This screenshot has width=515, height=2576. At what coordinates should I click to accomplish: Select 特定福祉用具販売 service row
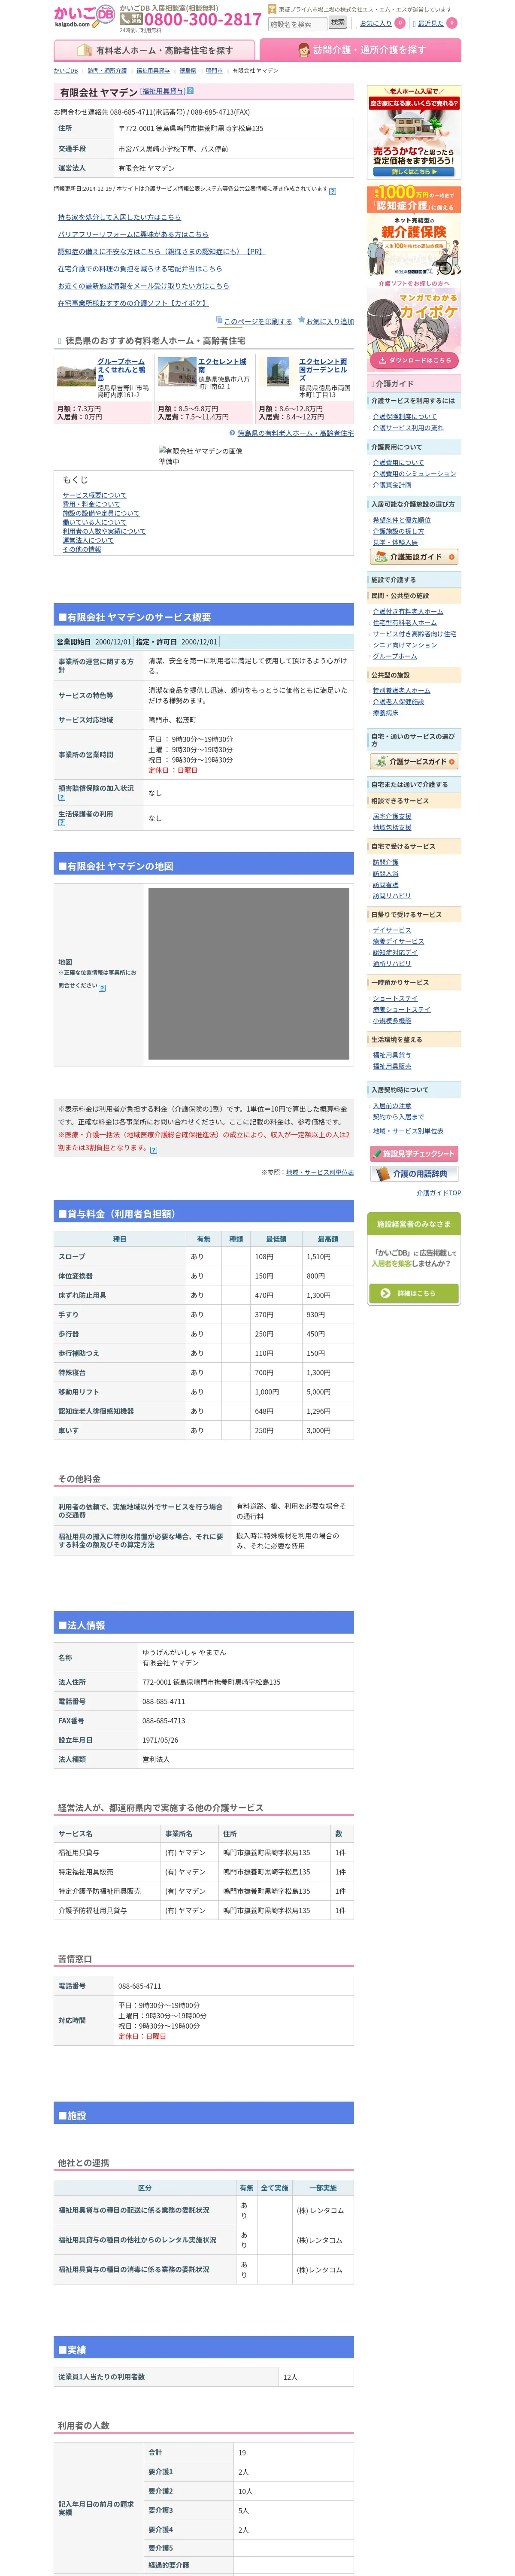click(x=204, y=1872)
